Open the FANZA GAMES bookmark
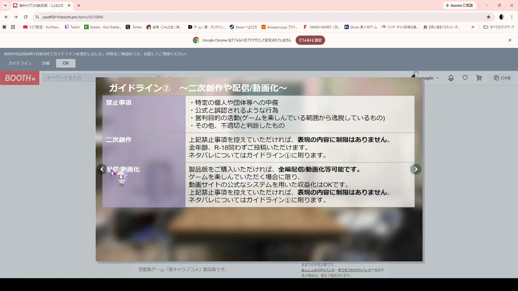Image resolution: width=518 pixels, height=291 pixels. click(x=322, y=27)
